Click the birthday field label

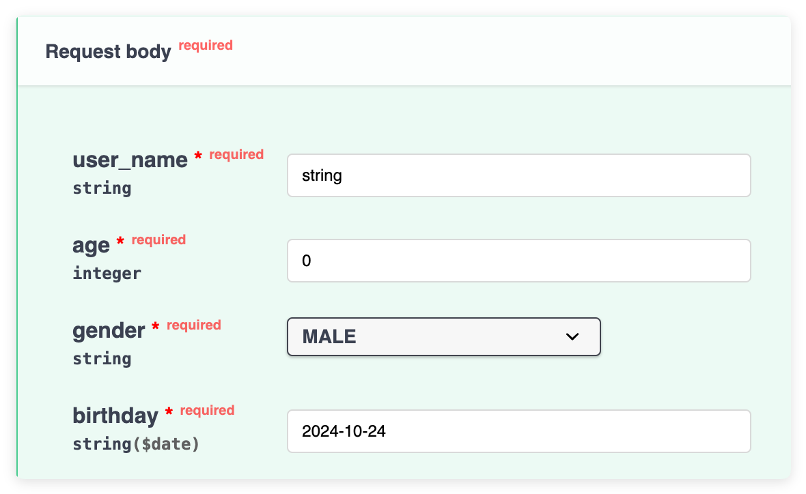pyautogui.click(x=114, y=416)
